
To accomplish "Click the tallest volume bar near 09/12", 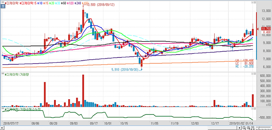I will pyautogui.click(x=83, y=91).
